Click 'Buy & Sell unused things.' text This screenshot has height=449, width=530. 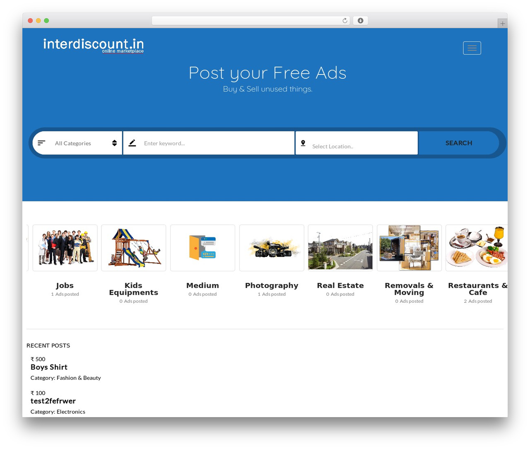(x=267, y=89)
